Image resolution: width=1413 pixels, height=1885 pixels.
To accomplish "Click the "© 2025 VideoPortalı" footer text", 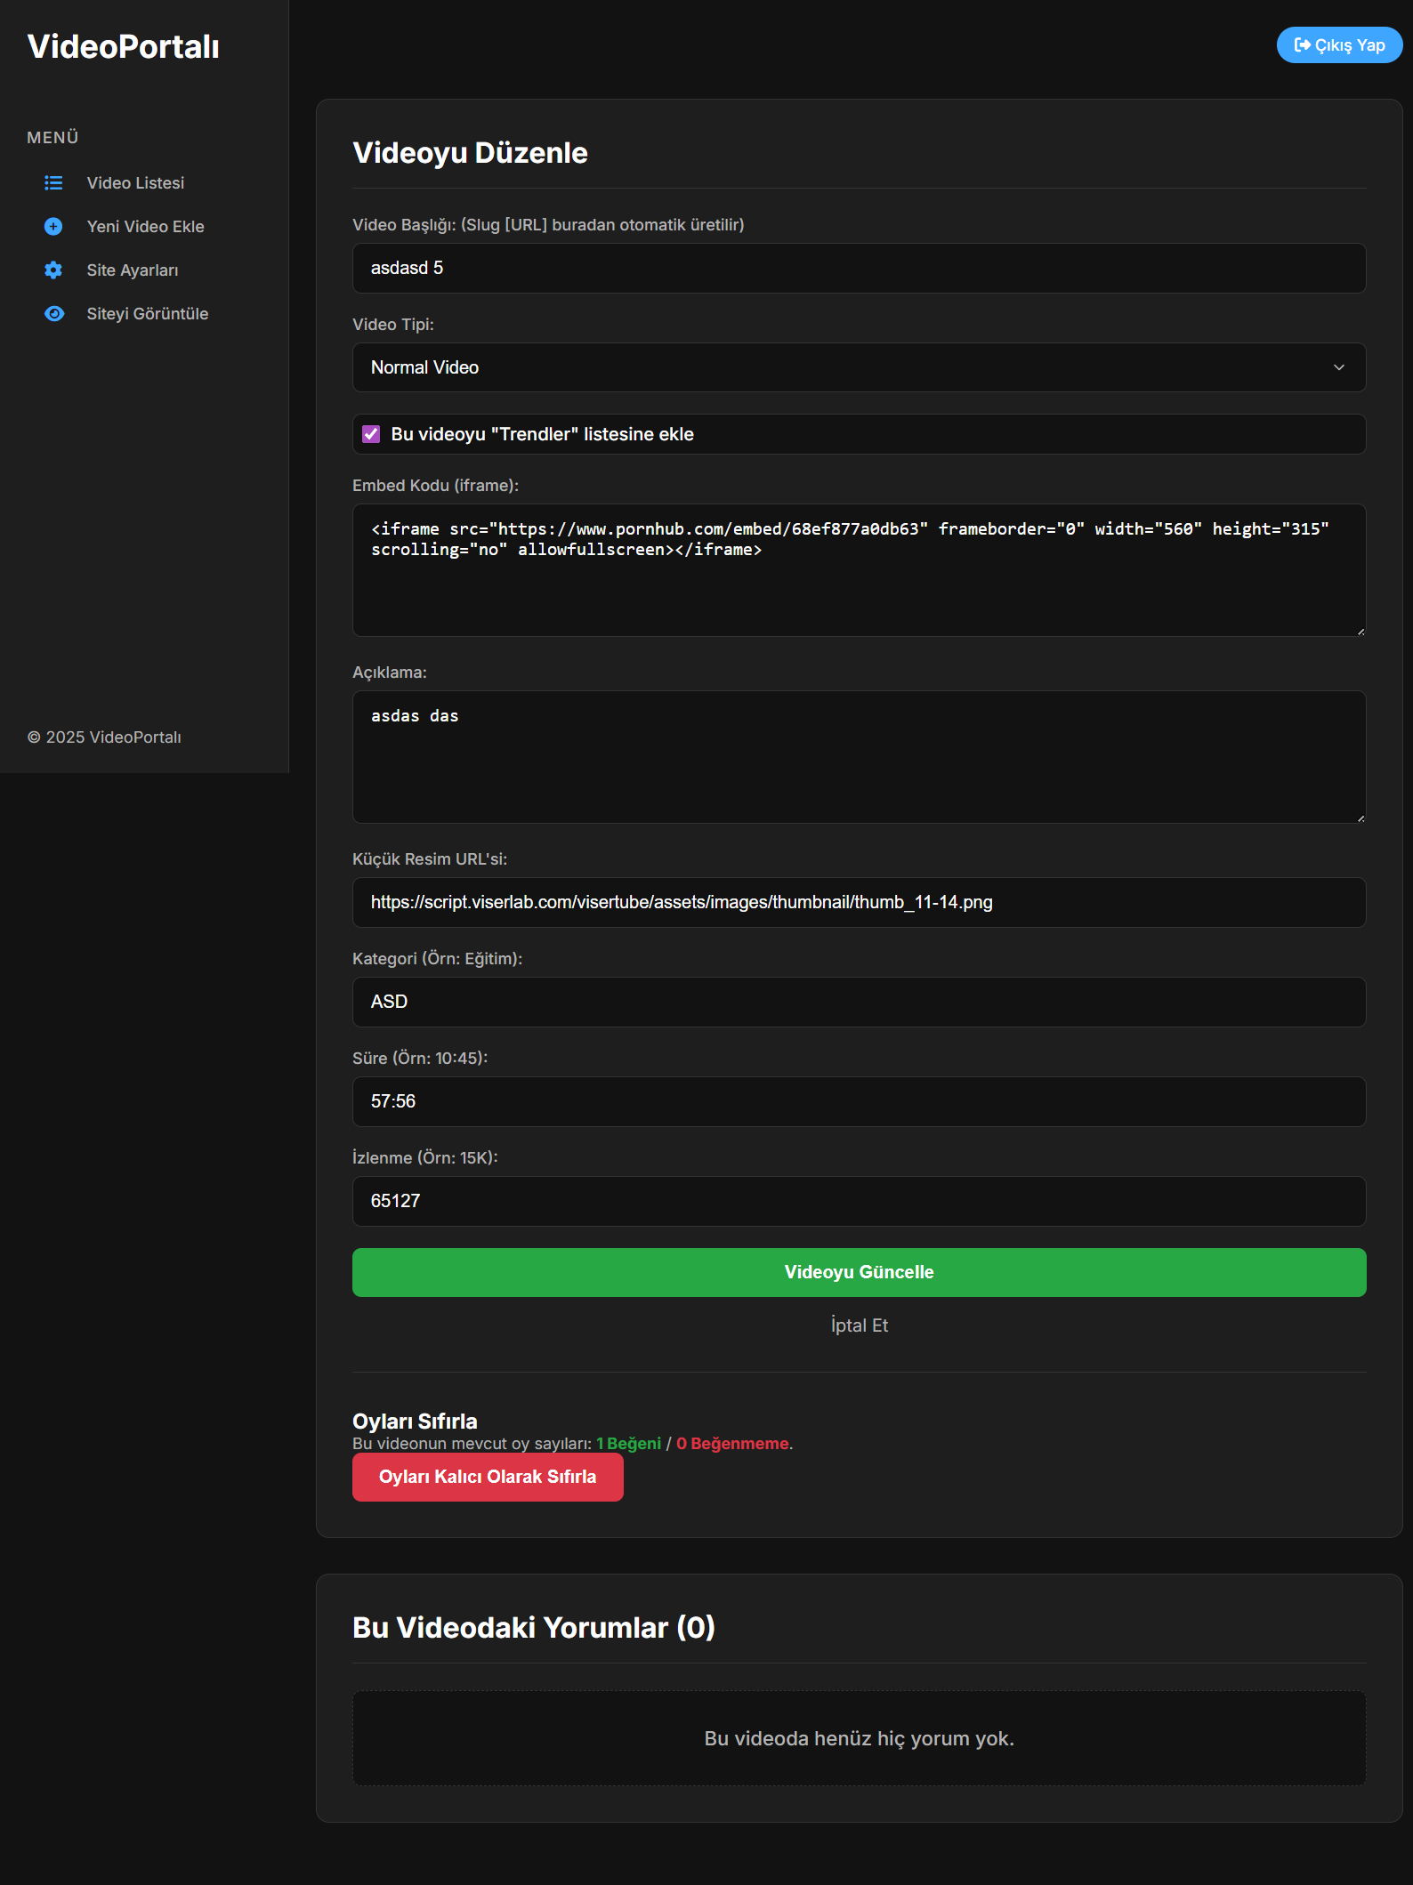I will (104, 737).
